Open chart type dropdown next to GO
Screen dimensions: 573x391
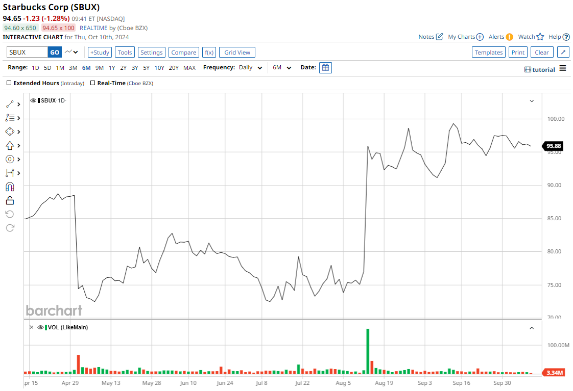(71, 52)
